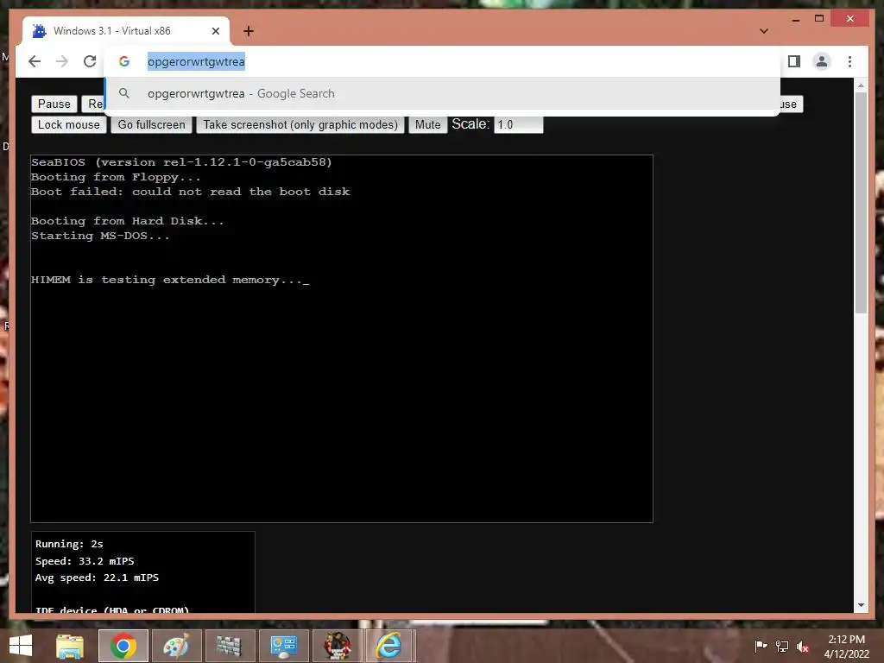The image size is (884, 663).
Task: Click 'Speed: 33.2 mIPS' status text
Action: [x=85, y=561]
